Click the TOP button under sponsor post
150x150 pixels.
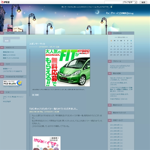pos(37,95)
